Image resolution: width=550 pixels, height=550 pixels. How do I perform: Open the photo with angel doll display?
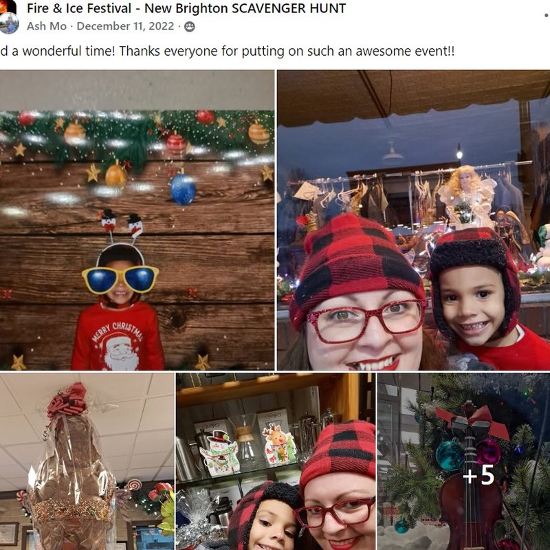click(x=414, y=220)
